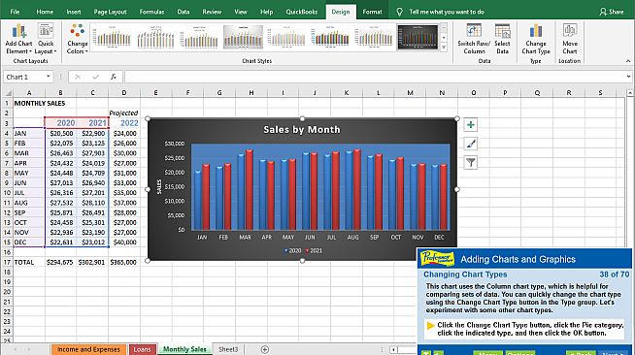635x355 pixels.
Task: Switch to the Review tab
Action: pyautogui.click(x=212, y=12)
